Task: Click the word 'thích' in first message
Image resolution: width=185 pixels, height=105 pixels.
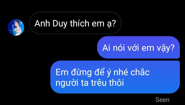Action: tap(79, 23)
